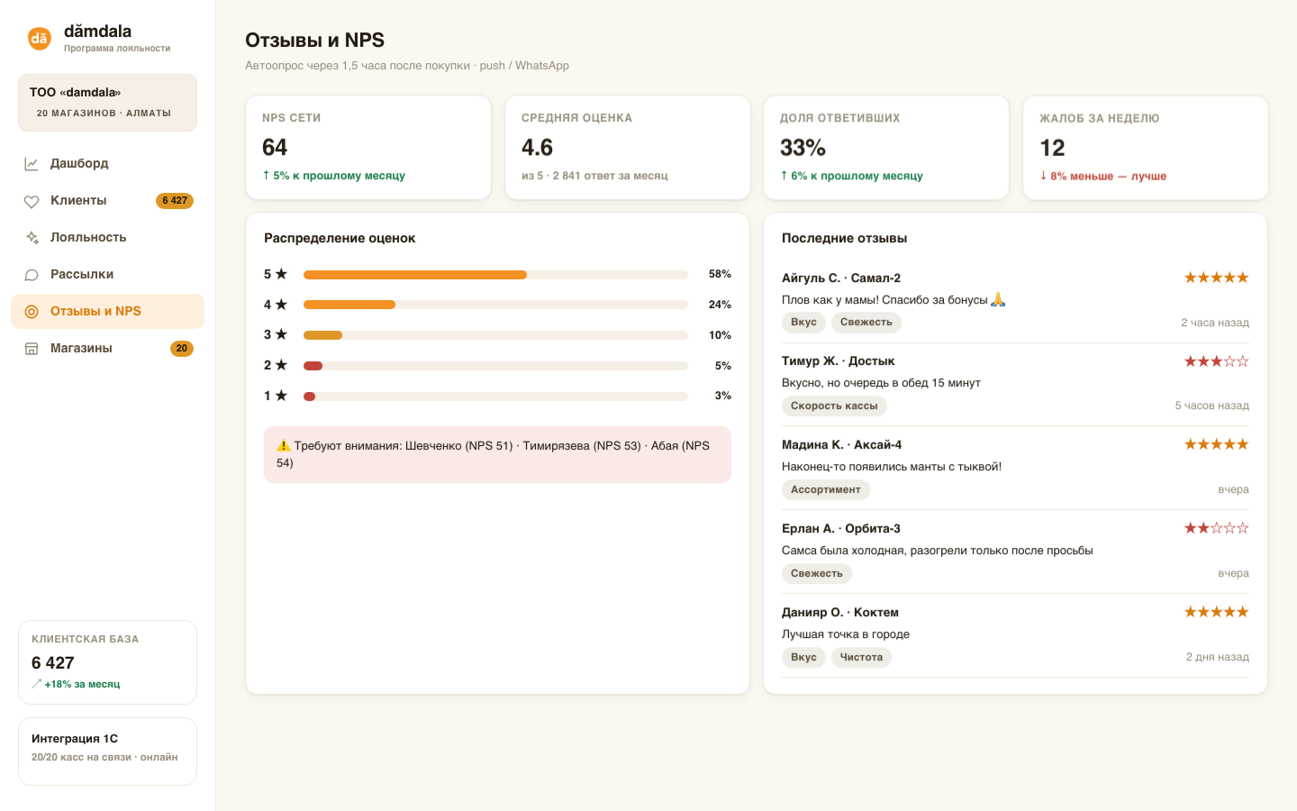Select the ТОО «damdala» organization card
The image size is (1297, 811).
107,103
